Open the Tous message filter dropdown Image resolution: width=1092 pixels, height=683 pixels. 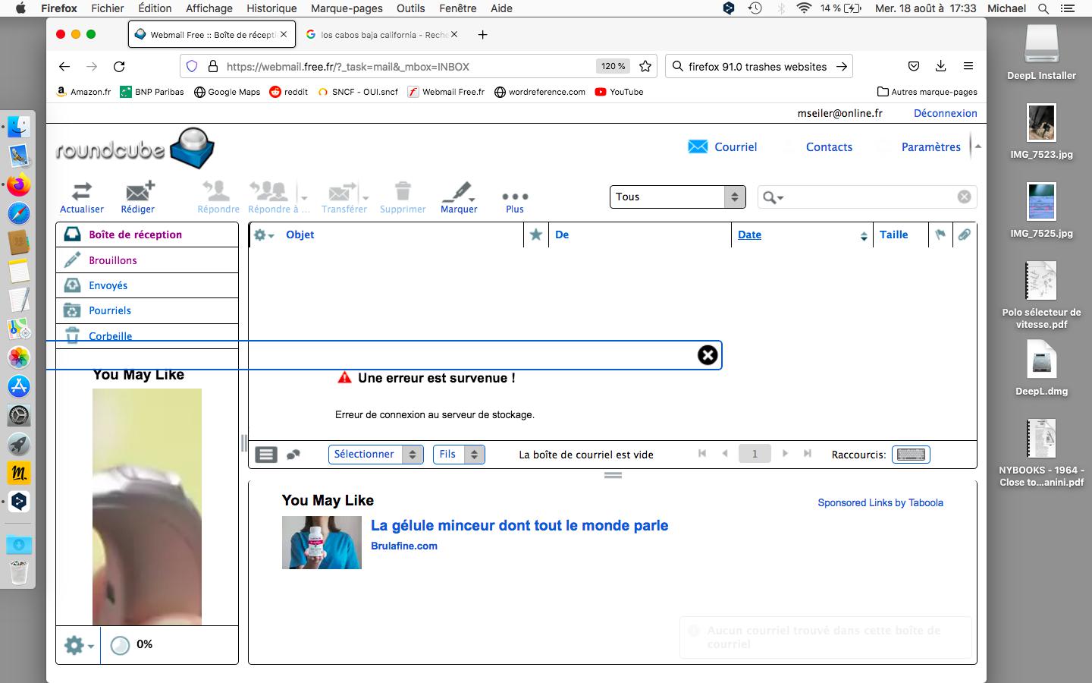(x=676, y=197)
